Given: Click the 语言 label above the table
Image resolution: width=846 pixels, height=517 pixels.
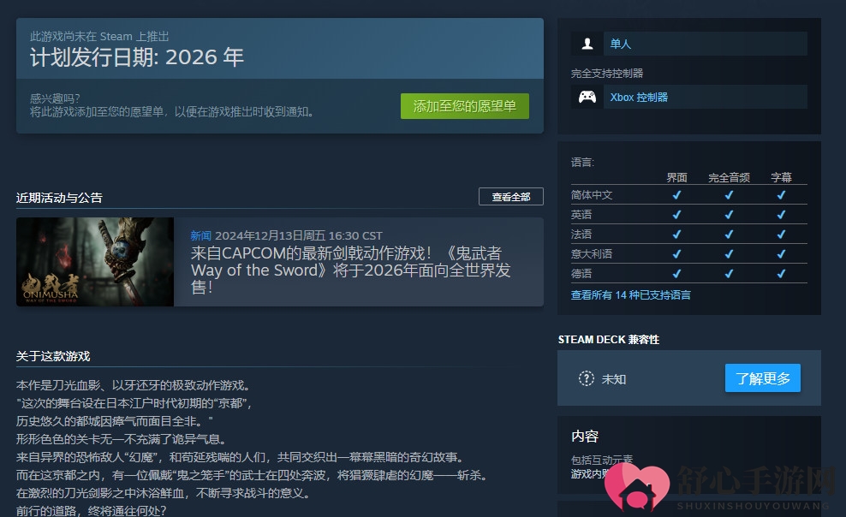Looking at the screenshot, I should (583, 163).
